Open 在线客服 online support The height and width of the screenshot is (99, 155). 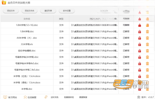(30, 97)
